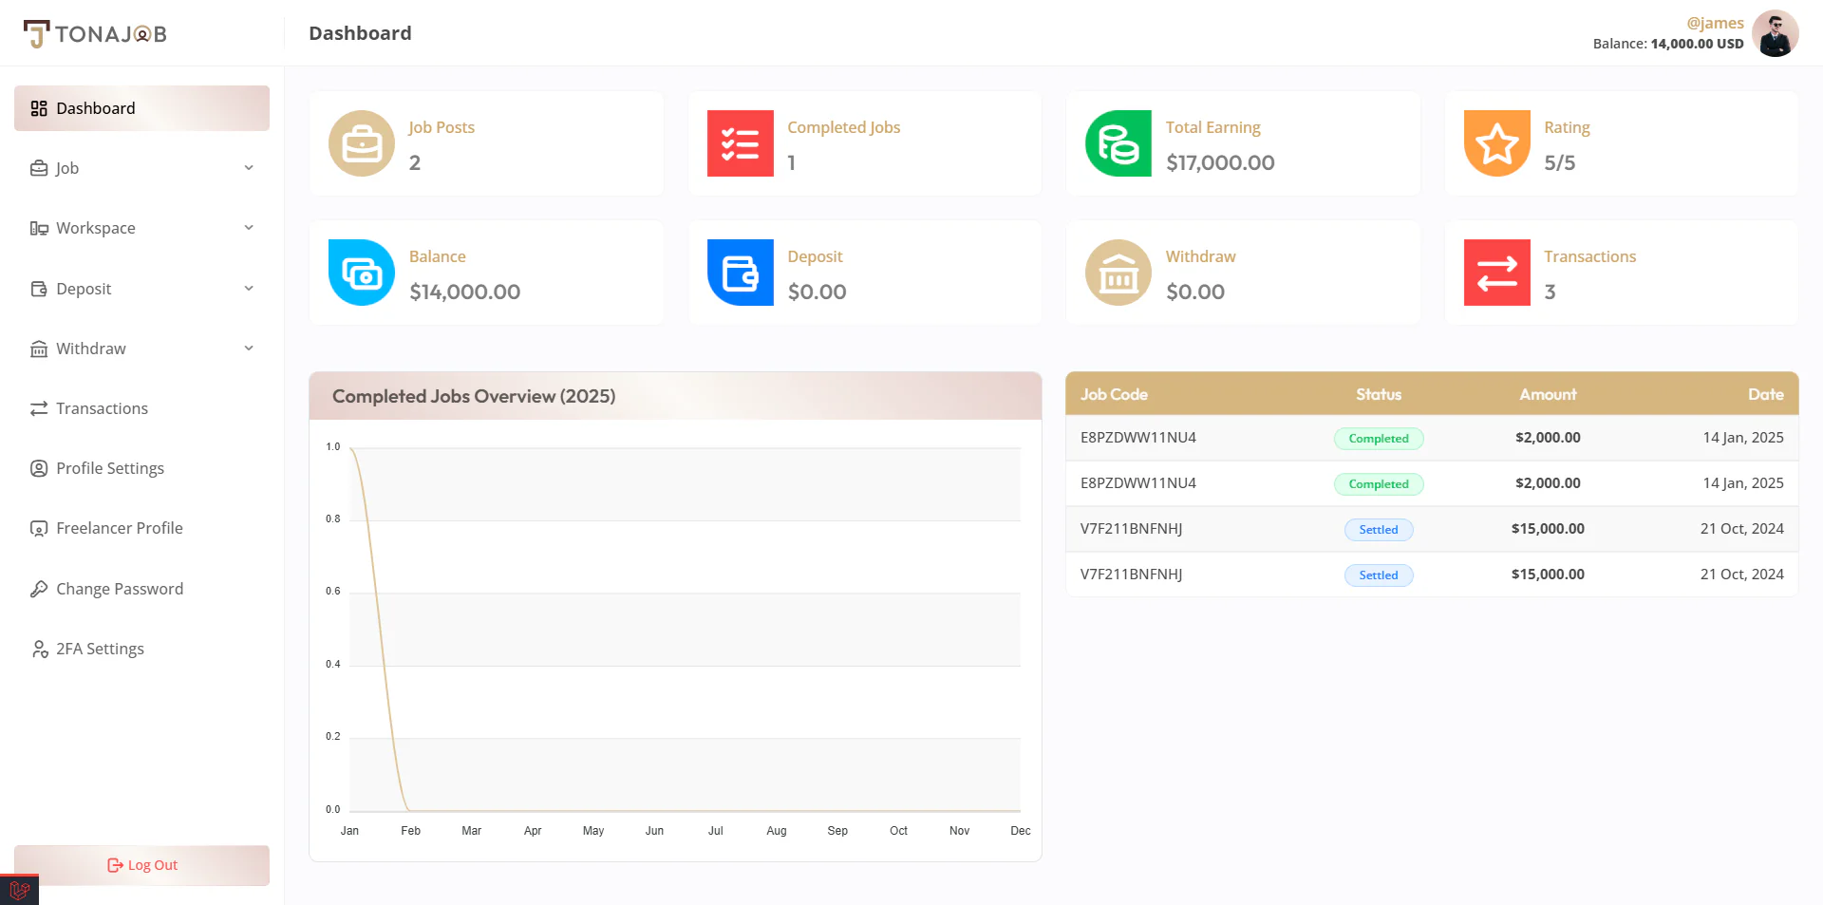Click the user avatar photo

pos(1775,34)
